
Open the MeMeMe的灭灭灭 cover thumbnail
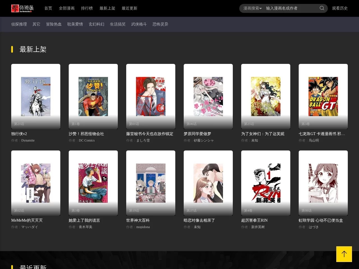(36, 183)
